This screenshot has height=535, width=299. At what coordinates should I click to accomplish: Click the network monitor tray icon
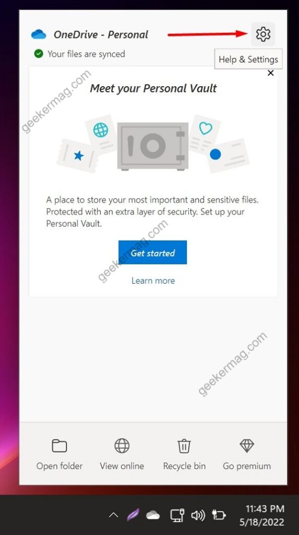coord(177,515)
